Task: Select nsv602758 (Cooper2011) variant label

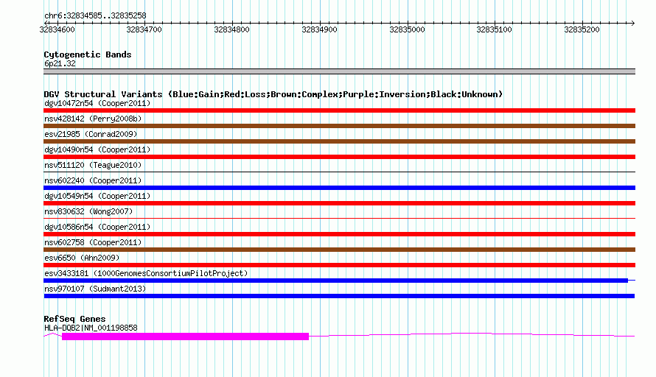Action: coord(93,242)
